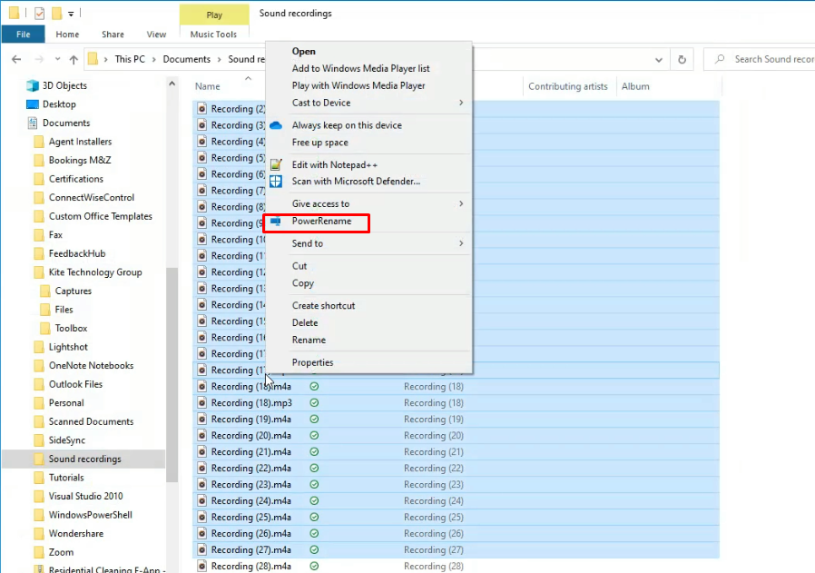The image size is (815, 573).
Task: Open the address bar history dropdown
Action: point(659,58)
